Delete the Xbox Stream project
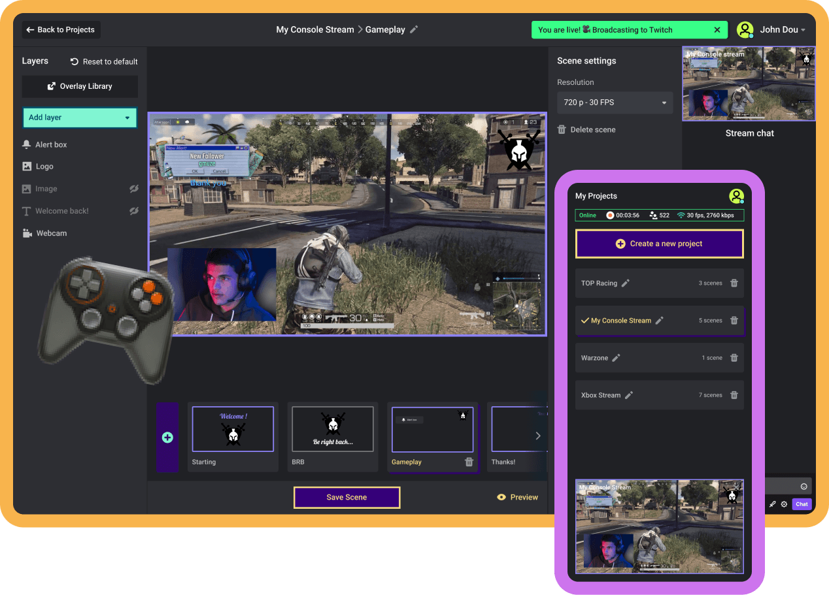The image size is (829, 595). click(734, 395)
